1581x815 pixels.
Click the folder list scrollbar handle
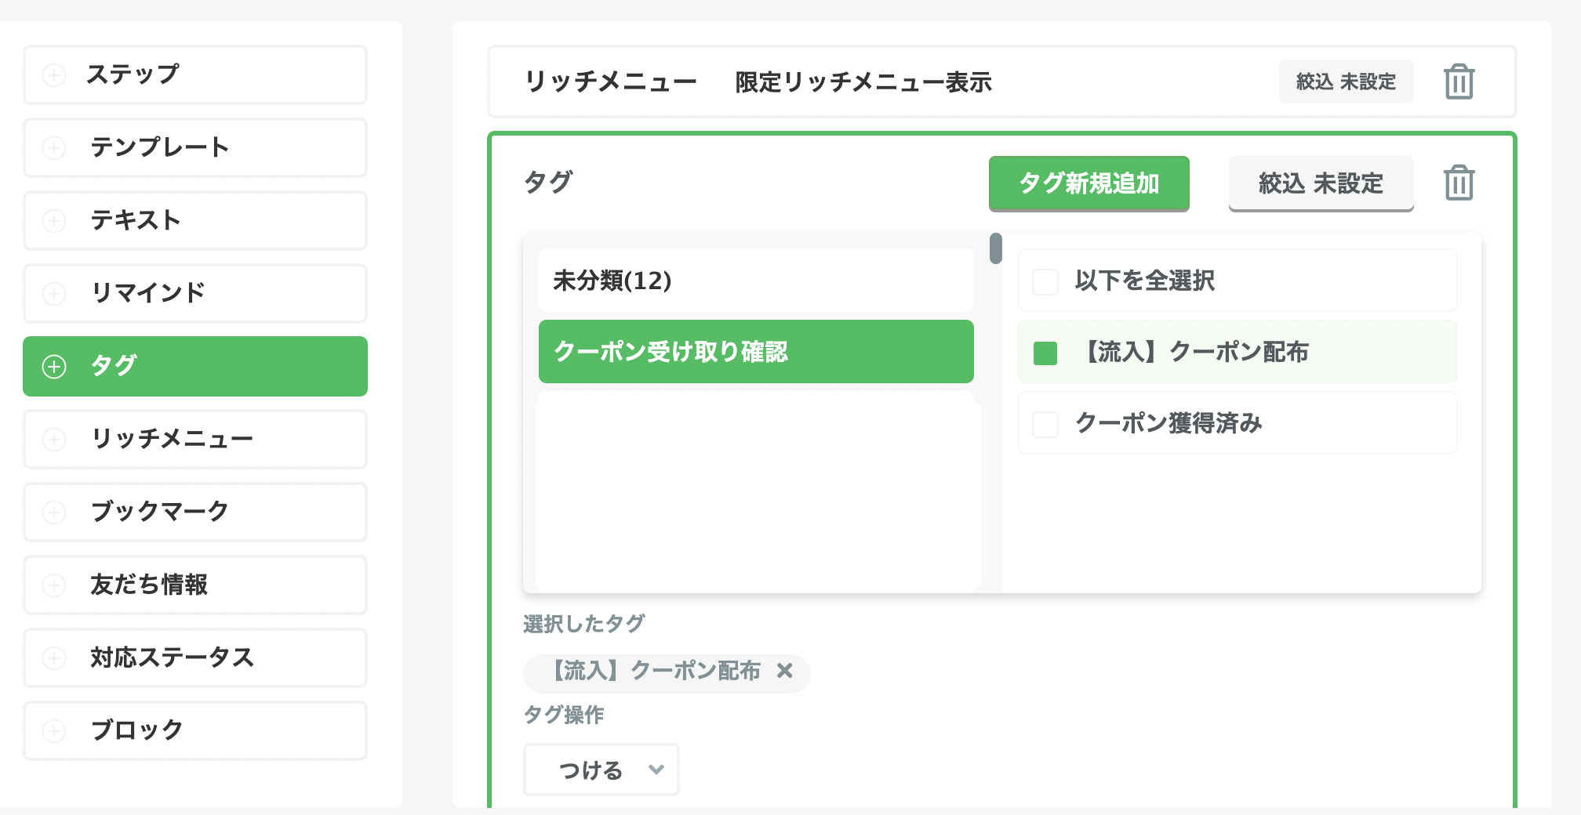pos(995,249)
